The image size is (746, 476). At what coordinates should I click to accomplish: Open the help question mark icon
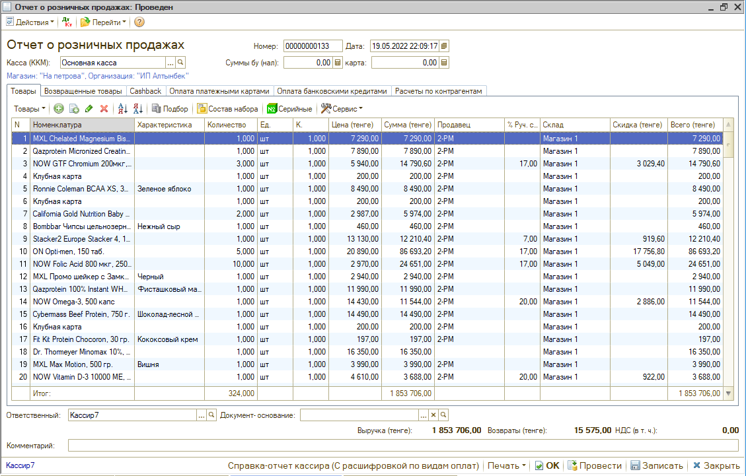point(139,22)
